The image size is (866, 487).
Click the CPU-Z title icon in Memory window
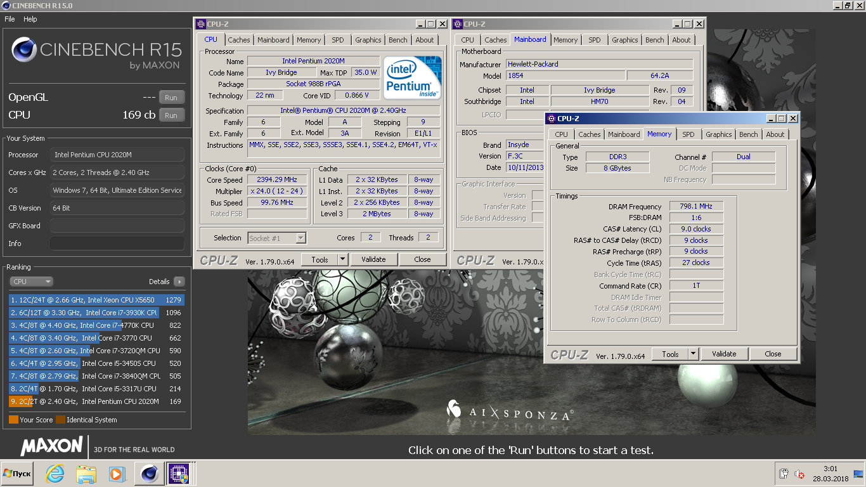551,119
